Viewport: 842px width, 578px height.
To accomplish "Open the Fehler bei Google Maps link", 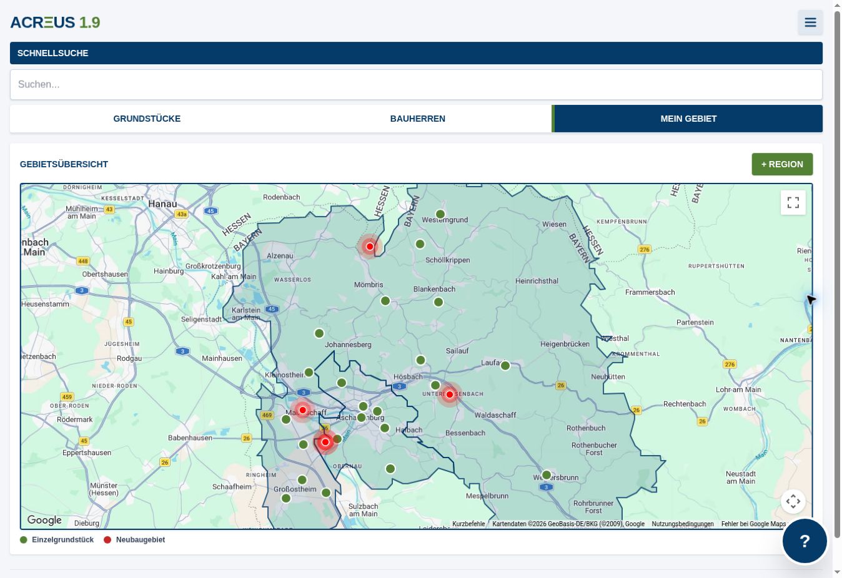I will coord(753,524).
